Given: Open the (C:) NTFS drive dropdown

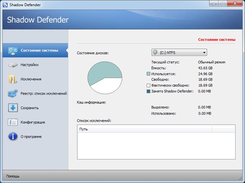Looking at the screenshot, I should 203,52.
